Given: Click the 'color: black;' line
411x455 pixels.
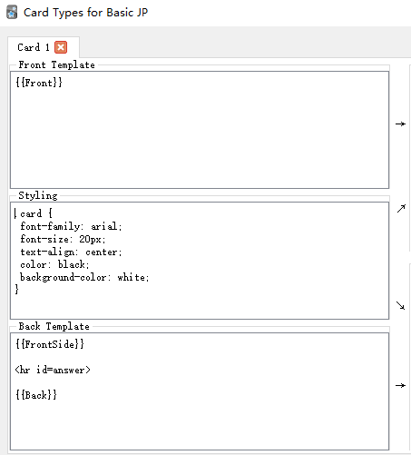Looking at the screenshot, I should click(54, 264).
